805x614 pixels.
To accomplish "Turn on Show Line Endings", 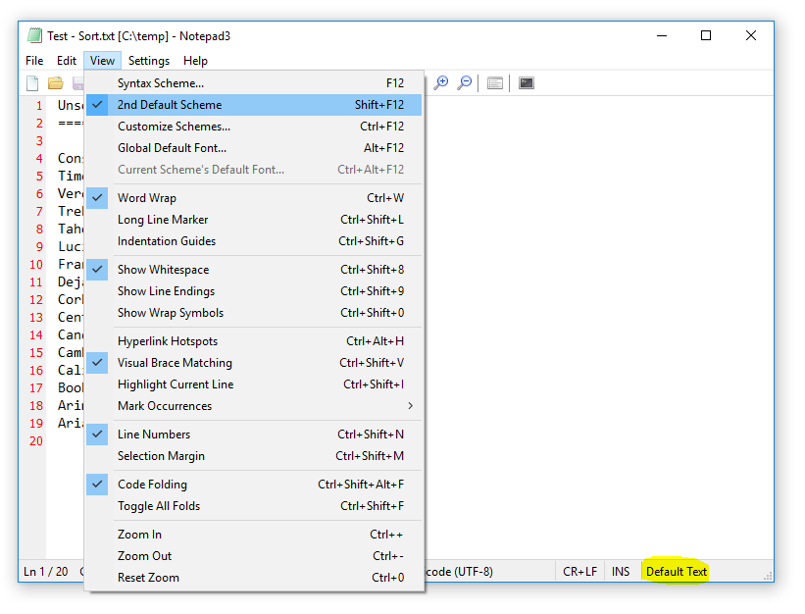I will click(254, 291).
